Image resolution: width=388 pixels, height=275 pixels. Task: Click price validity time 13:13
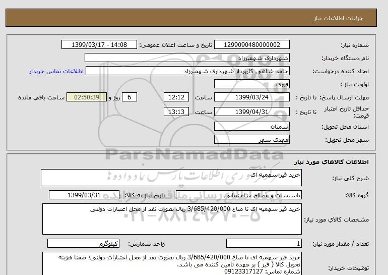click(x=176, y=112)
